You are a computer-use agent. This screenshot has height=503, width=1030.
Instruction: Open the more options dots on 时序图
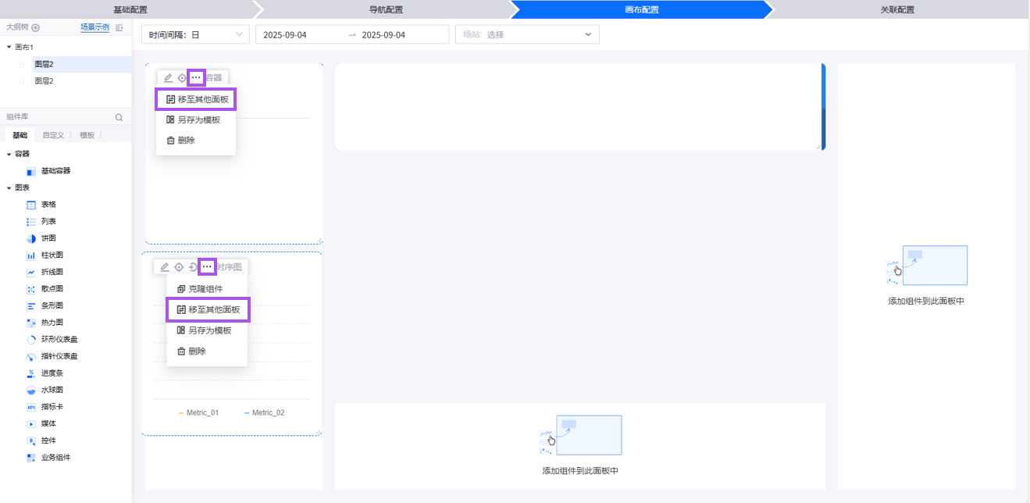coord(207,267)
